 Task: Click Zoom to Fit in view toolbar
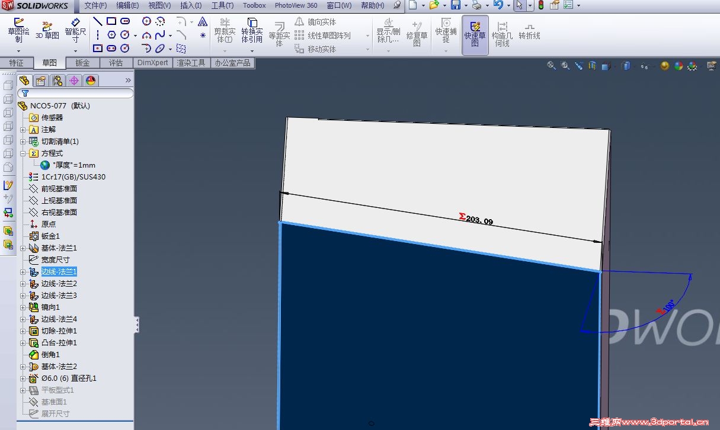coord(551,66)
